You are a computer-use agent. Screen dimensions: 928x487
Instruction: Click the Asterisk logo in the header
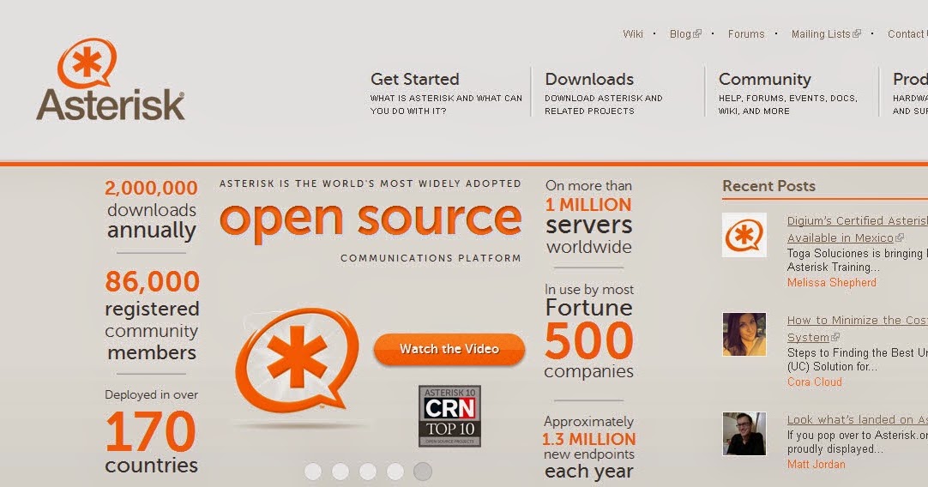pyautogui.click(x=111, y=80)
